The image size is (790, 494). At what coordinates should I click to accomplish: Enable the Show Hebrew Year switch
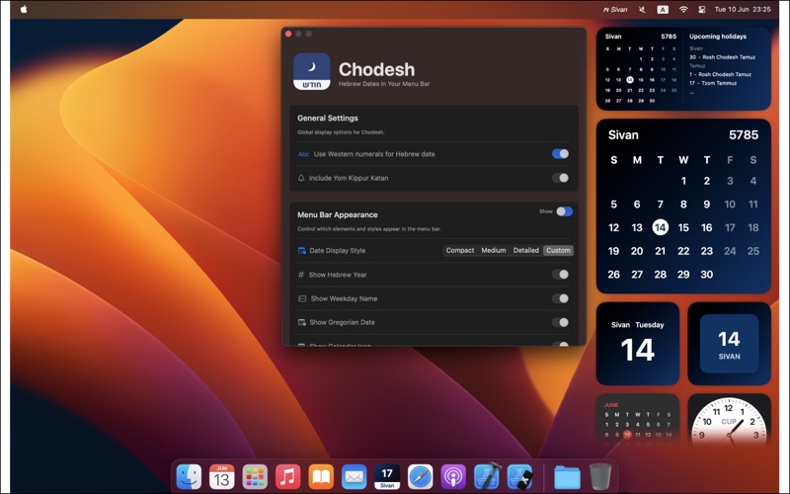coord(560,275)
